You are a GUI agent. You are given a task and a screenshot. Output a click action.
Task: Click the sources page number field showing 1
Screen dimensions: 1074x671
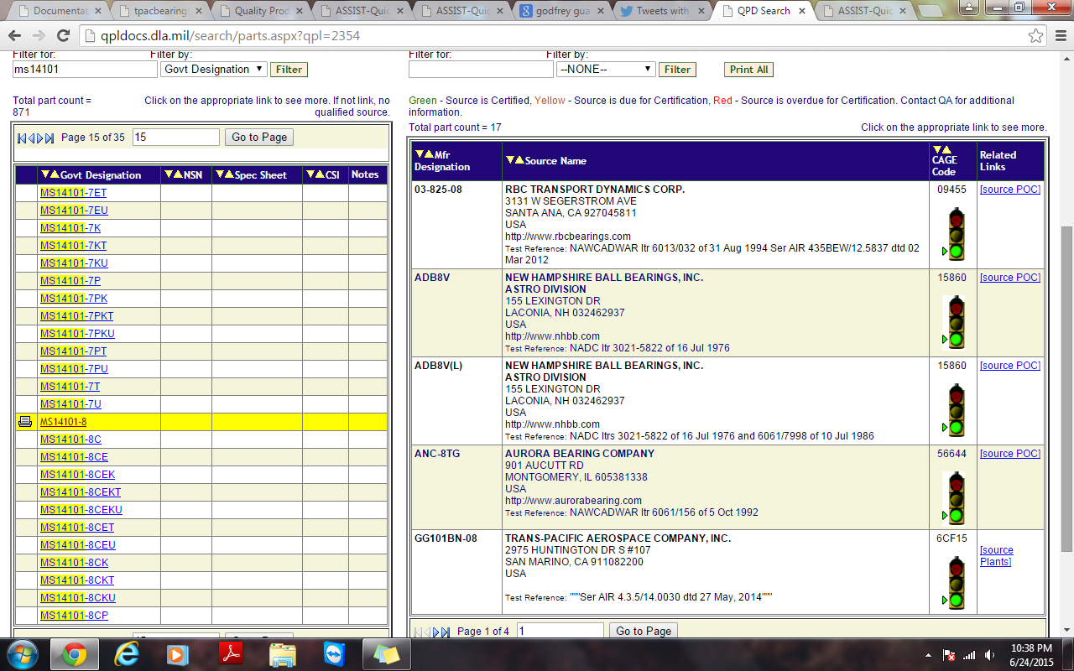[560, 632]
